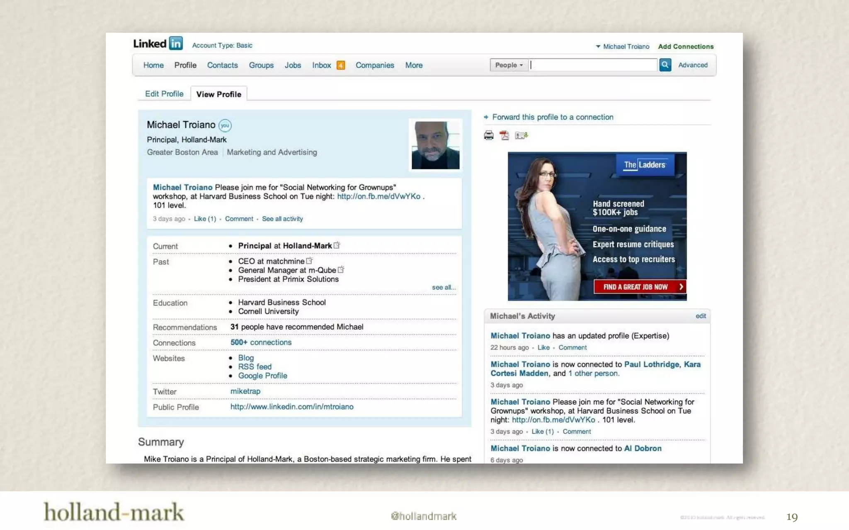Click Michael Troiano's profile photo

[435, 145]
